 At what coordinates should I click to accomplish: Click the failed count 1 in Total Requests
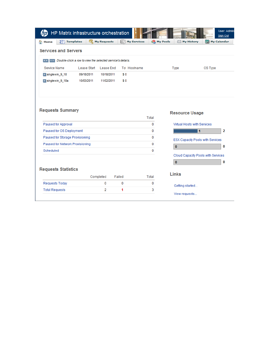[122, 190]
